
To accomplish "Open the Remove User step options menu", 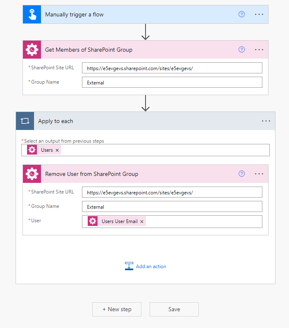I will coord(259,173).
